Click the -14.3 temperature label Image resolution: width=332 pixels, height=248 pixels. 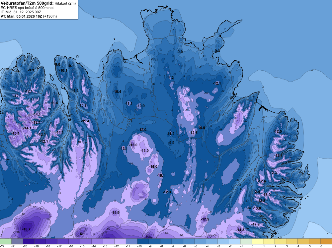pyautogui.click(x=240, y=230)
